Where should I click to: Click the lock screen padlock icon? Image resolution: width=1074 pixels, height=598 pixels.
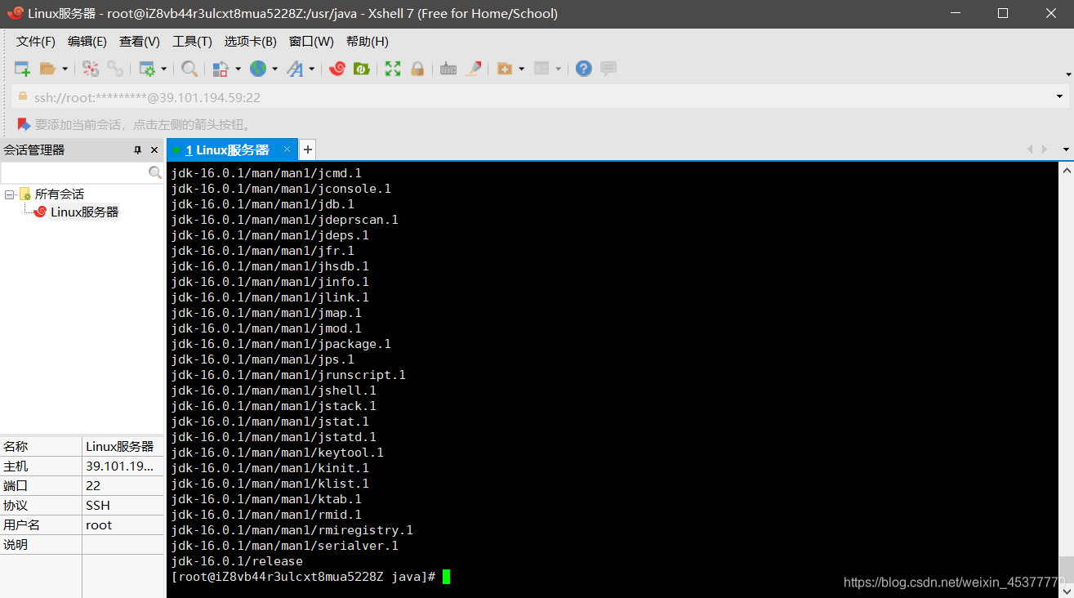(x=417, y=69)
